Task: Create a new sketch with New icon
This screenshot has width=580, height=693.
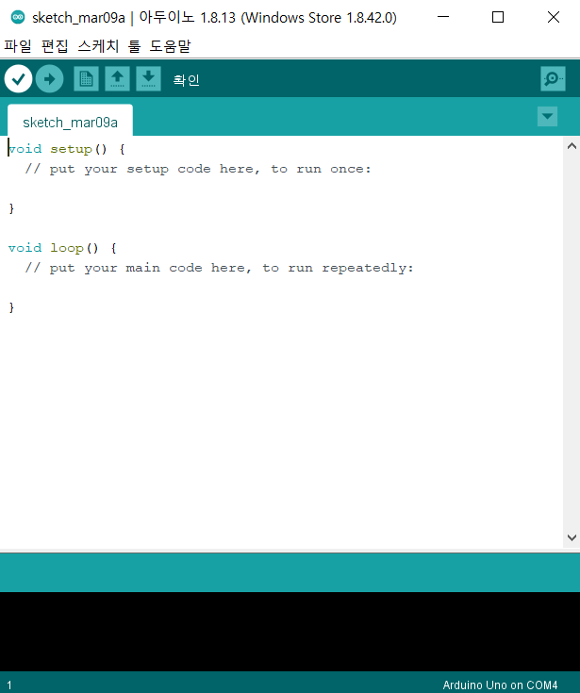Action: (x=86, y=79)
